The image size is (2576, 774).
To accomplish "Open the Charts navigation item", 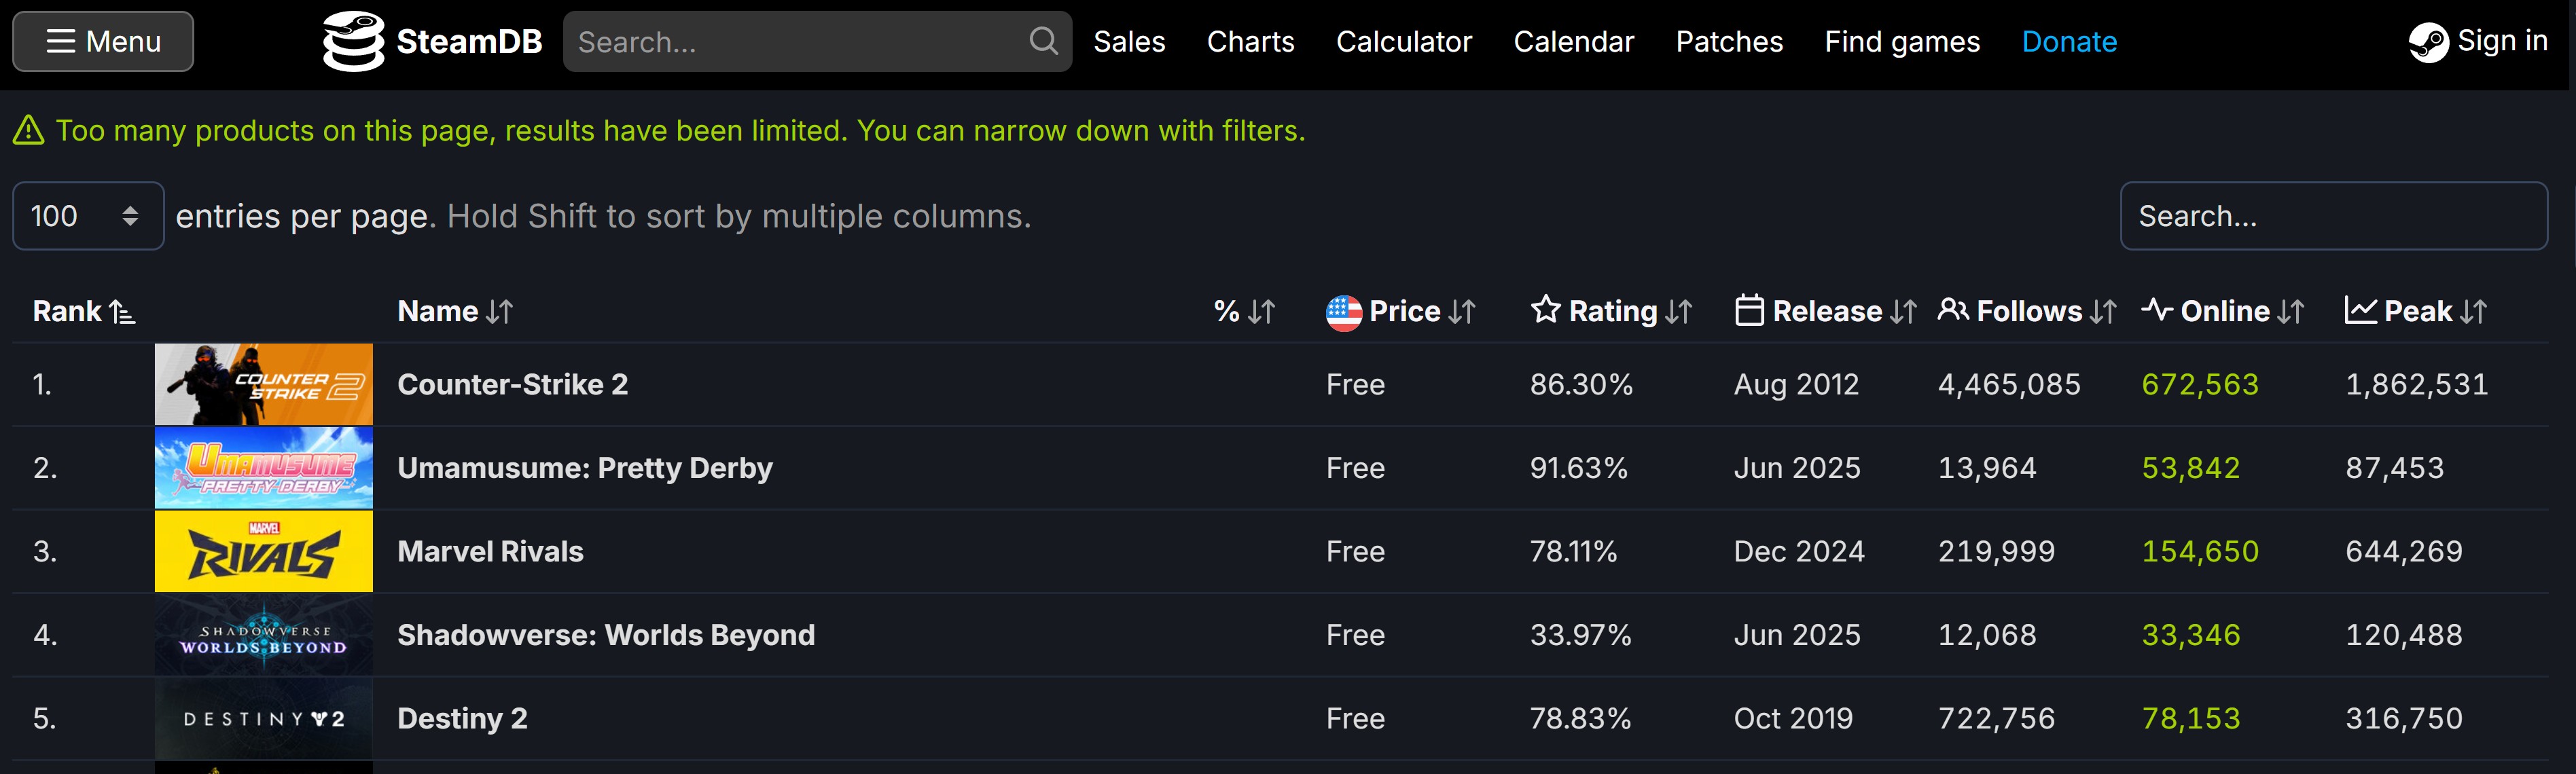I will (1250, 42).
